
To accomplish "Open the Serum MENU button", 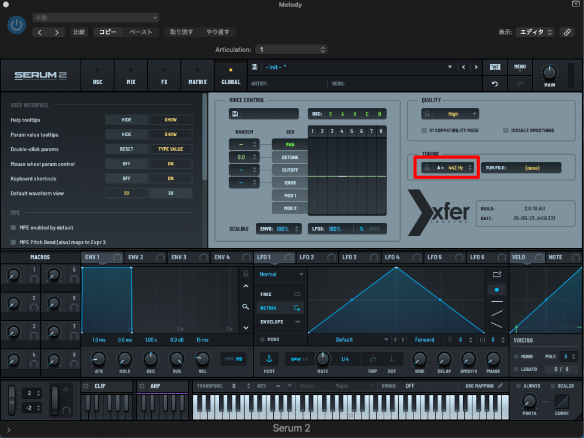I will 520,67.
